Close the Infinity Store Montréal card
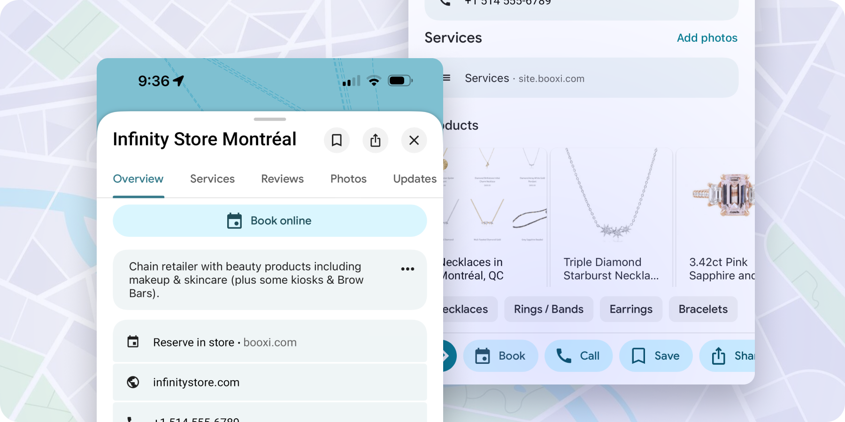 point(414,140)
